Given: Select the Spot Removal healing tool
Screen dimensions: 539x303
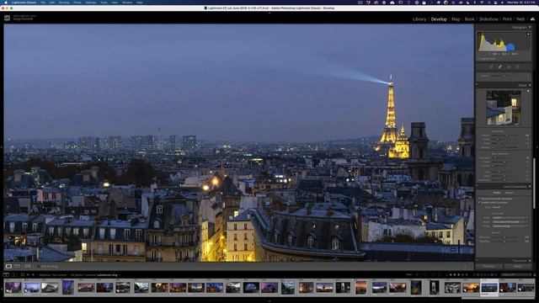Looking at the screenshot, I should click(500, 66).
